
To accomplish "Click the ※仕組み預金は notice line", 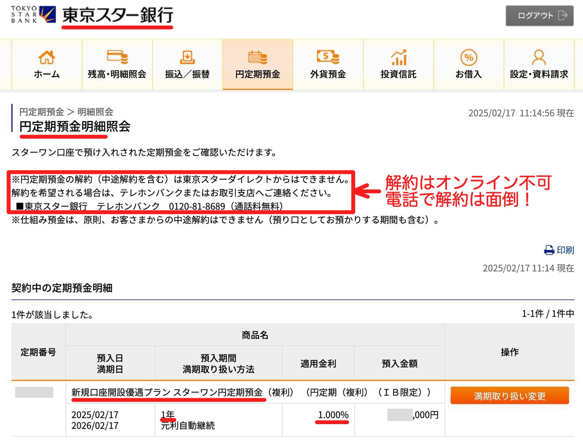I will 226,220.
